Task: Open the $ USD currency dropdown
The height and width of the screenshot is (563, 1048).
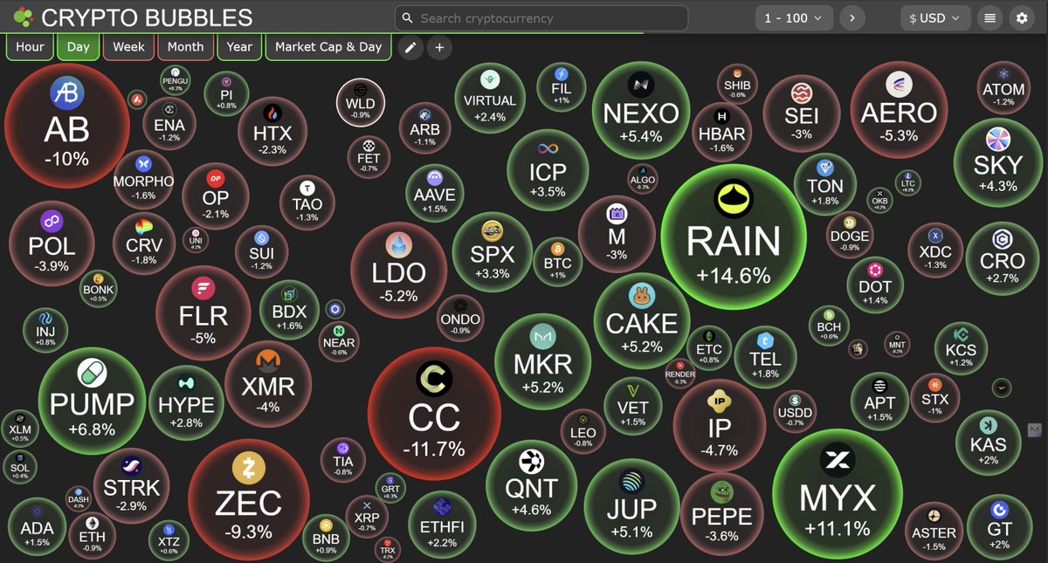Action: tap(934, 17)
